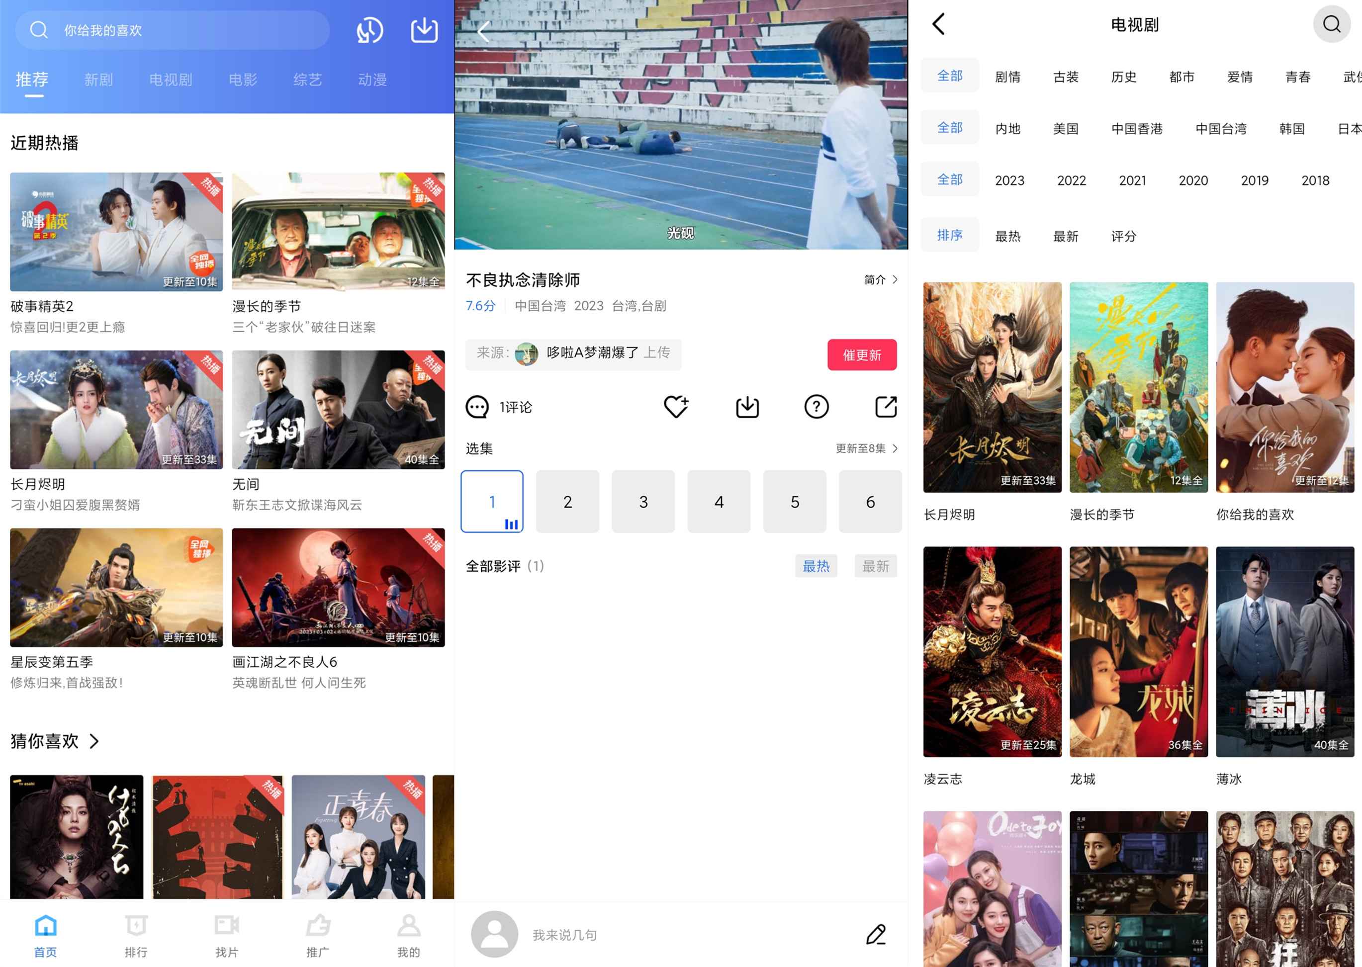Tap the pencil write-review icon

[x=876, y=934]
